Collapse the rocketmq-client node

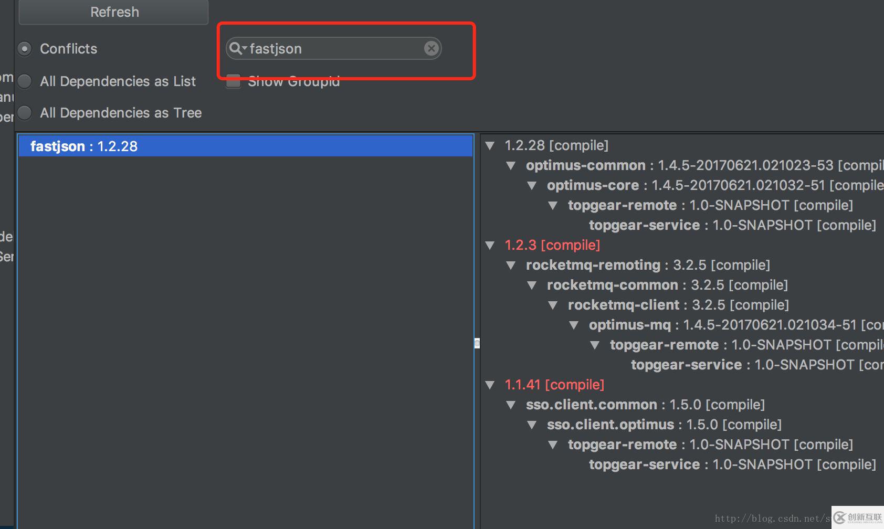coord(553,305)
